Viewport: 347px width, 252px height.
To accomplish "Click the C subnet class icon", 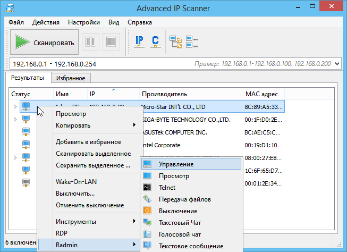I will [x=155, y=41].
